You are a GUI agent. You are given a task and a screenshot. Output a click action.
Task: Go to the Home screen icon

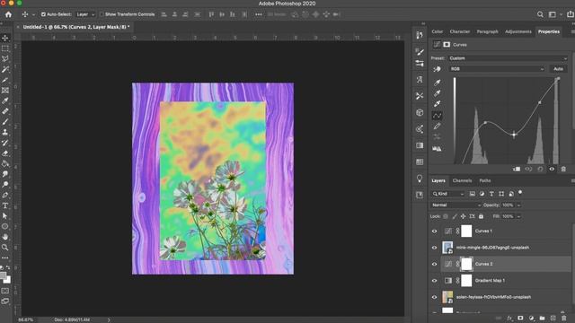pos(8,14)
